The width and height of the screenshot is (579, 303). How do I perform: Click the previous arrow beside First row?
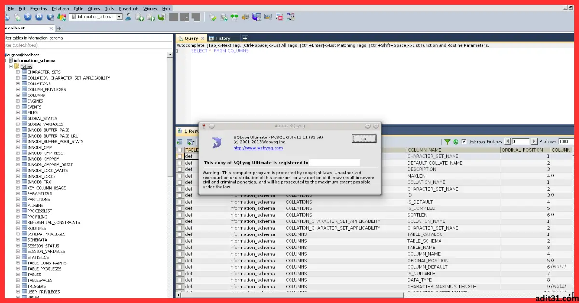click(x=507, y=142)
